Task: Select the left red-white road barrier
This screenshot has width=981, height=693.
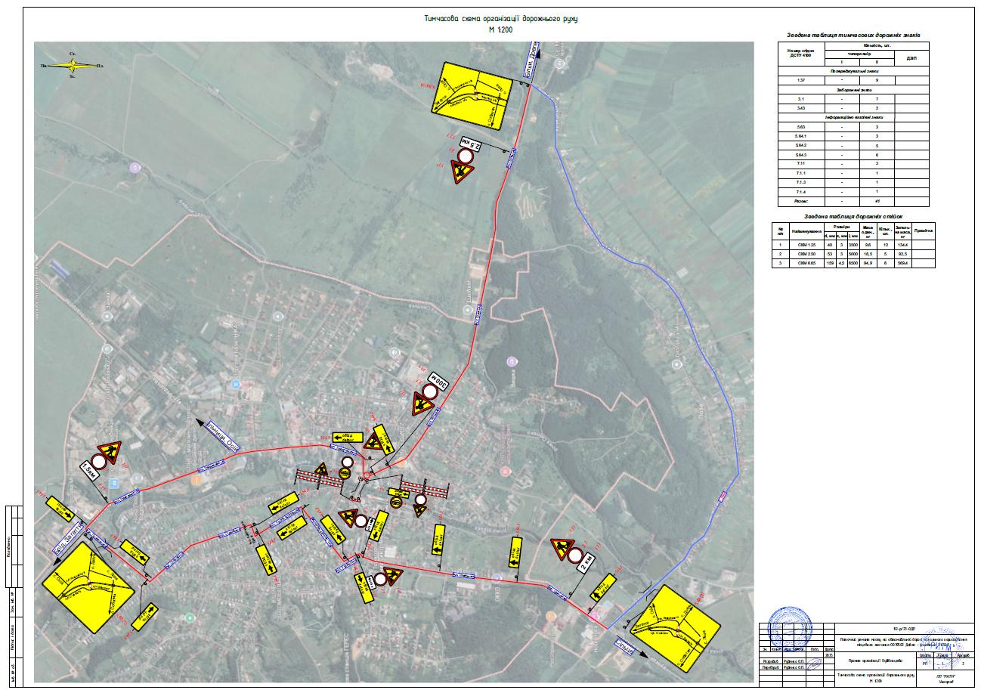Action: [310, 477]
